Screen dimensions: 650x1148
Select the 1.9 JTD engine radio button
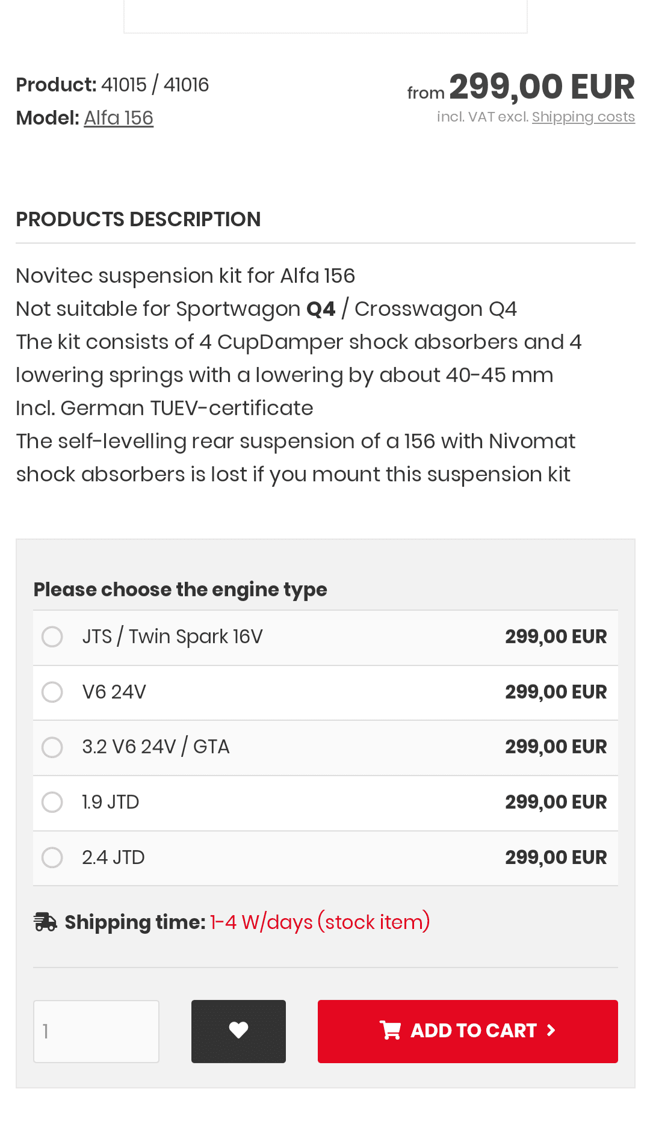coord(52,802)
